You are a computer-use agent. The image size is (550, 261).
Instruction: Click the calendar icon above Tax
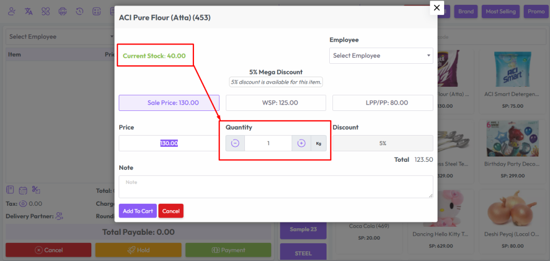tap(23, 190)
